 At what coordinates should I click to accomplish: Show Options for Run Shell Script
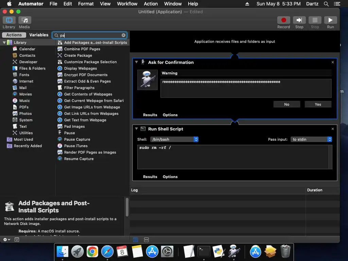coord(170,177)
